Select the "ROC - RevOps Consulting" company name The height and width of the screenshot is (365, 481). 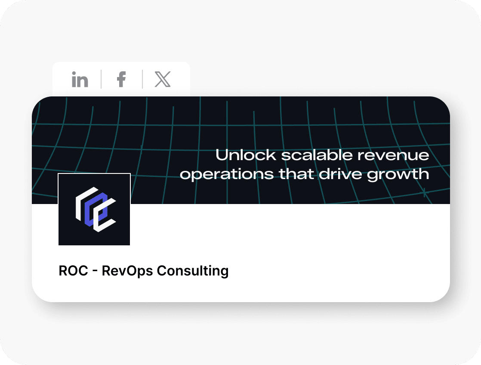tap(144, 271)
